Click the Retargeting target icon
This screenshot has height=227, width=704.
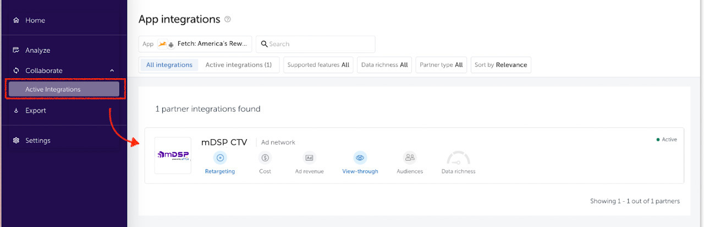[x=220, y=158]
